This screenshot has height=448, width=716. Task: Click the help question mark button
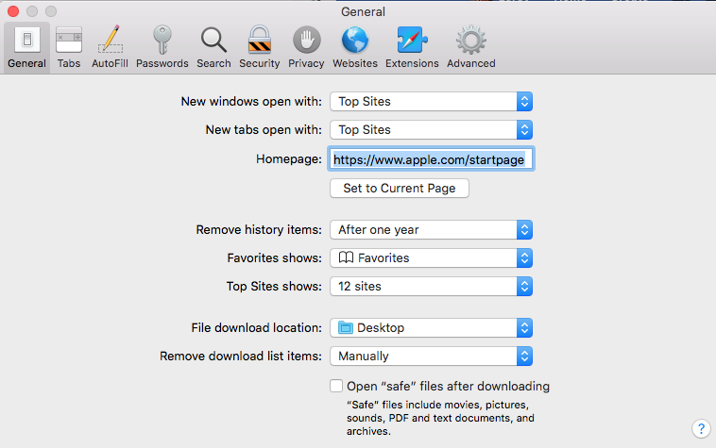pos(701,428)
